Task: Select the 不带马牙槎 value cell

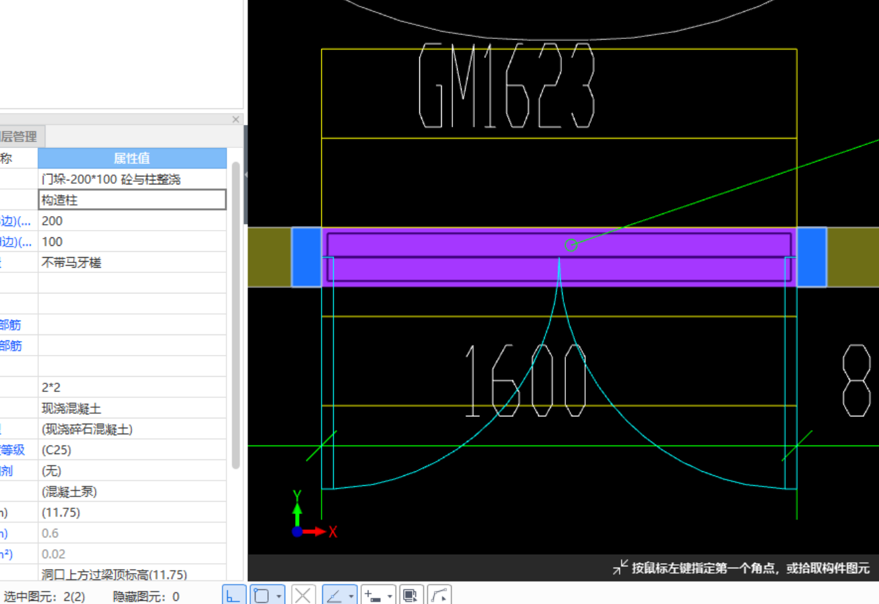Action: 132,262
